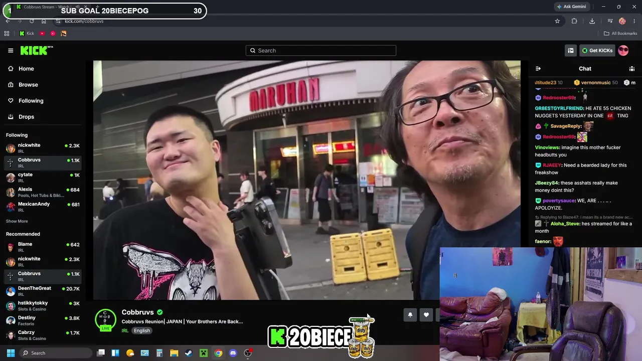Open cytate channel in Following list

pos(43,177)
